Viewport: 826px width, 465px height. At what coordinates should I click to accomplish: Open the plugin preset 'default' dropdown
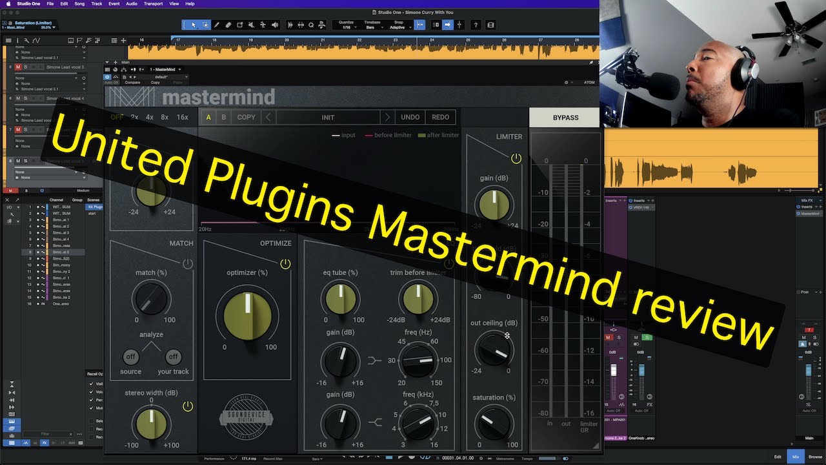[163, 77]
